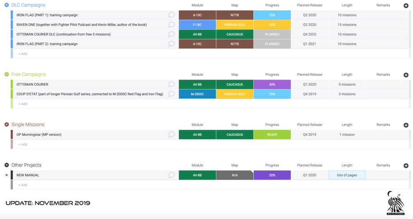The image size is (413, 219).
Task: Click the Progress column header in Free Campaigns
Action: 272,75
